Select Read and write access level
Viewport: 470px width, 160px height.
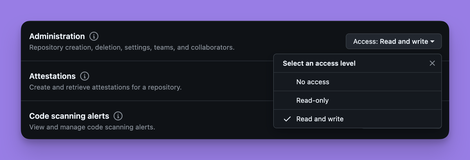point(358,119)
